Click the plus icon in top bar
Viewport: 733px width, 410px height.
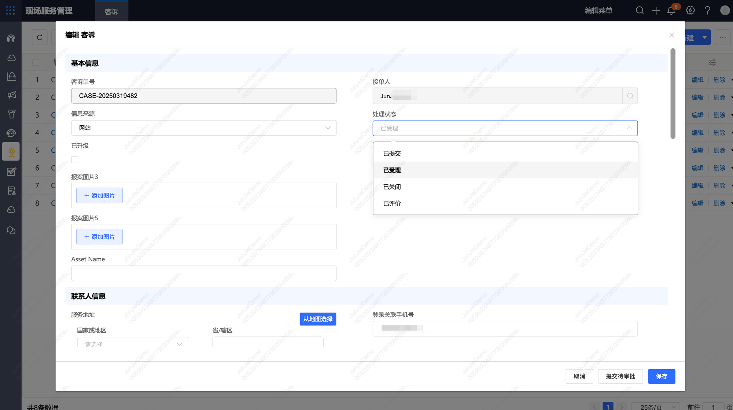656,11
